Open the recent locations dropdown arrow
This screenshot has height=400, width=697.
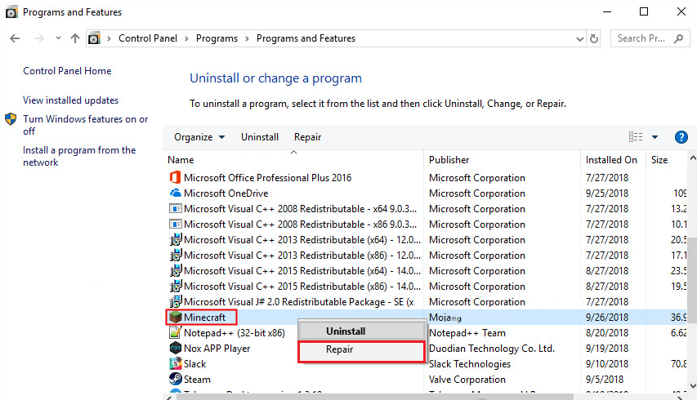coord(58,38)
